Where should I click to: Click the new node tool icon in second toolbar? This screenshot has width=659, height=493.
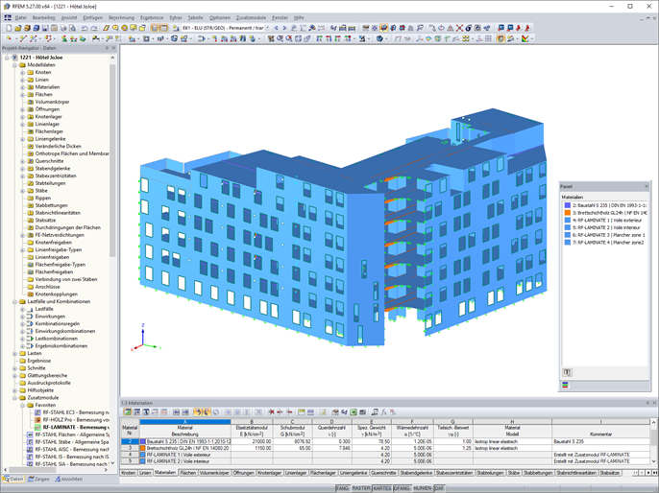9,38
